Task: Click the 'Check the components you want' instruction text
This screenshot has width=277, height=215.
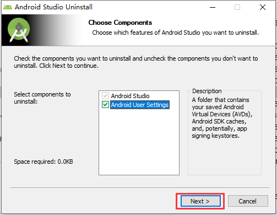Action: point(136,62)
